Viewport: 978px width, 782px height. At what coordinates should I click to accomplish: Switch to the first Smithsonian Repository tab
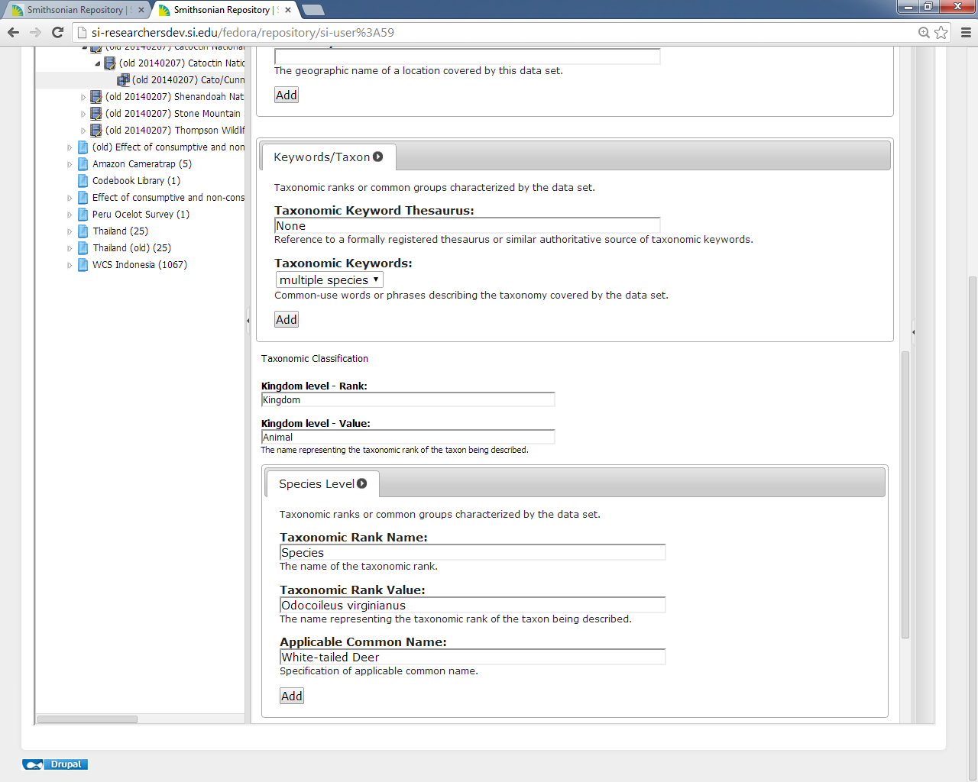[75, 10]
